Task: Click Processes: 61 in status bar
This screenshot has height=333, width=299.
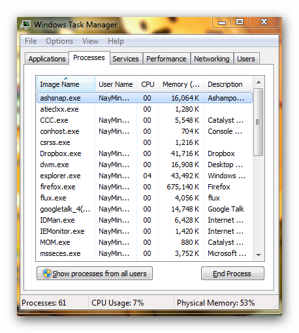Action: pyautogui.click(x=44, y=303)
